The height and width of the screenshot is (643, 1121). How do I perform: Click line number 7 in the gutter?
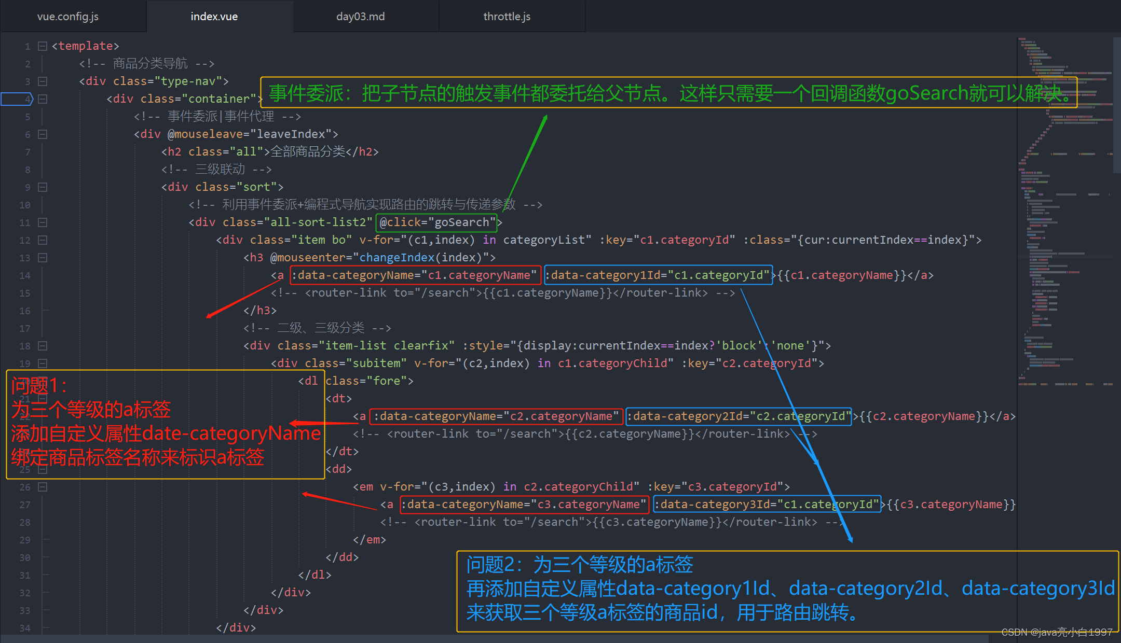pyautogui.click(x=28, y=152)
